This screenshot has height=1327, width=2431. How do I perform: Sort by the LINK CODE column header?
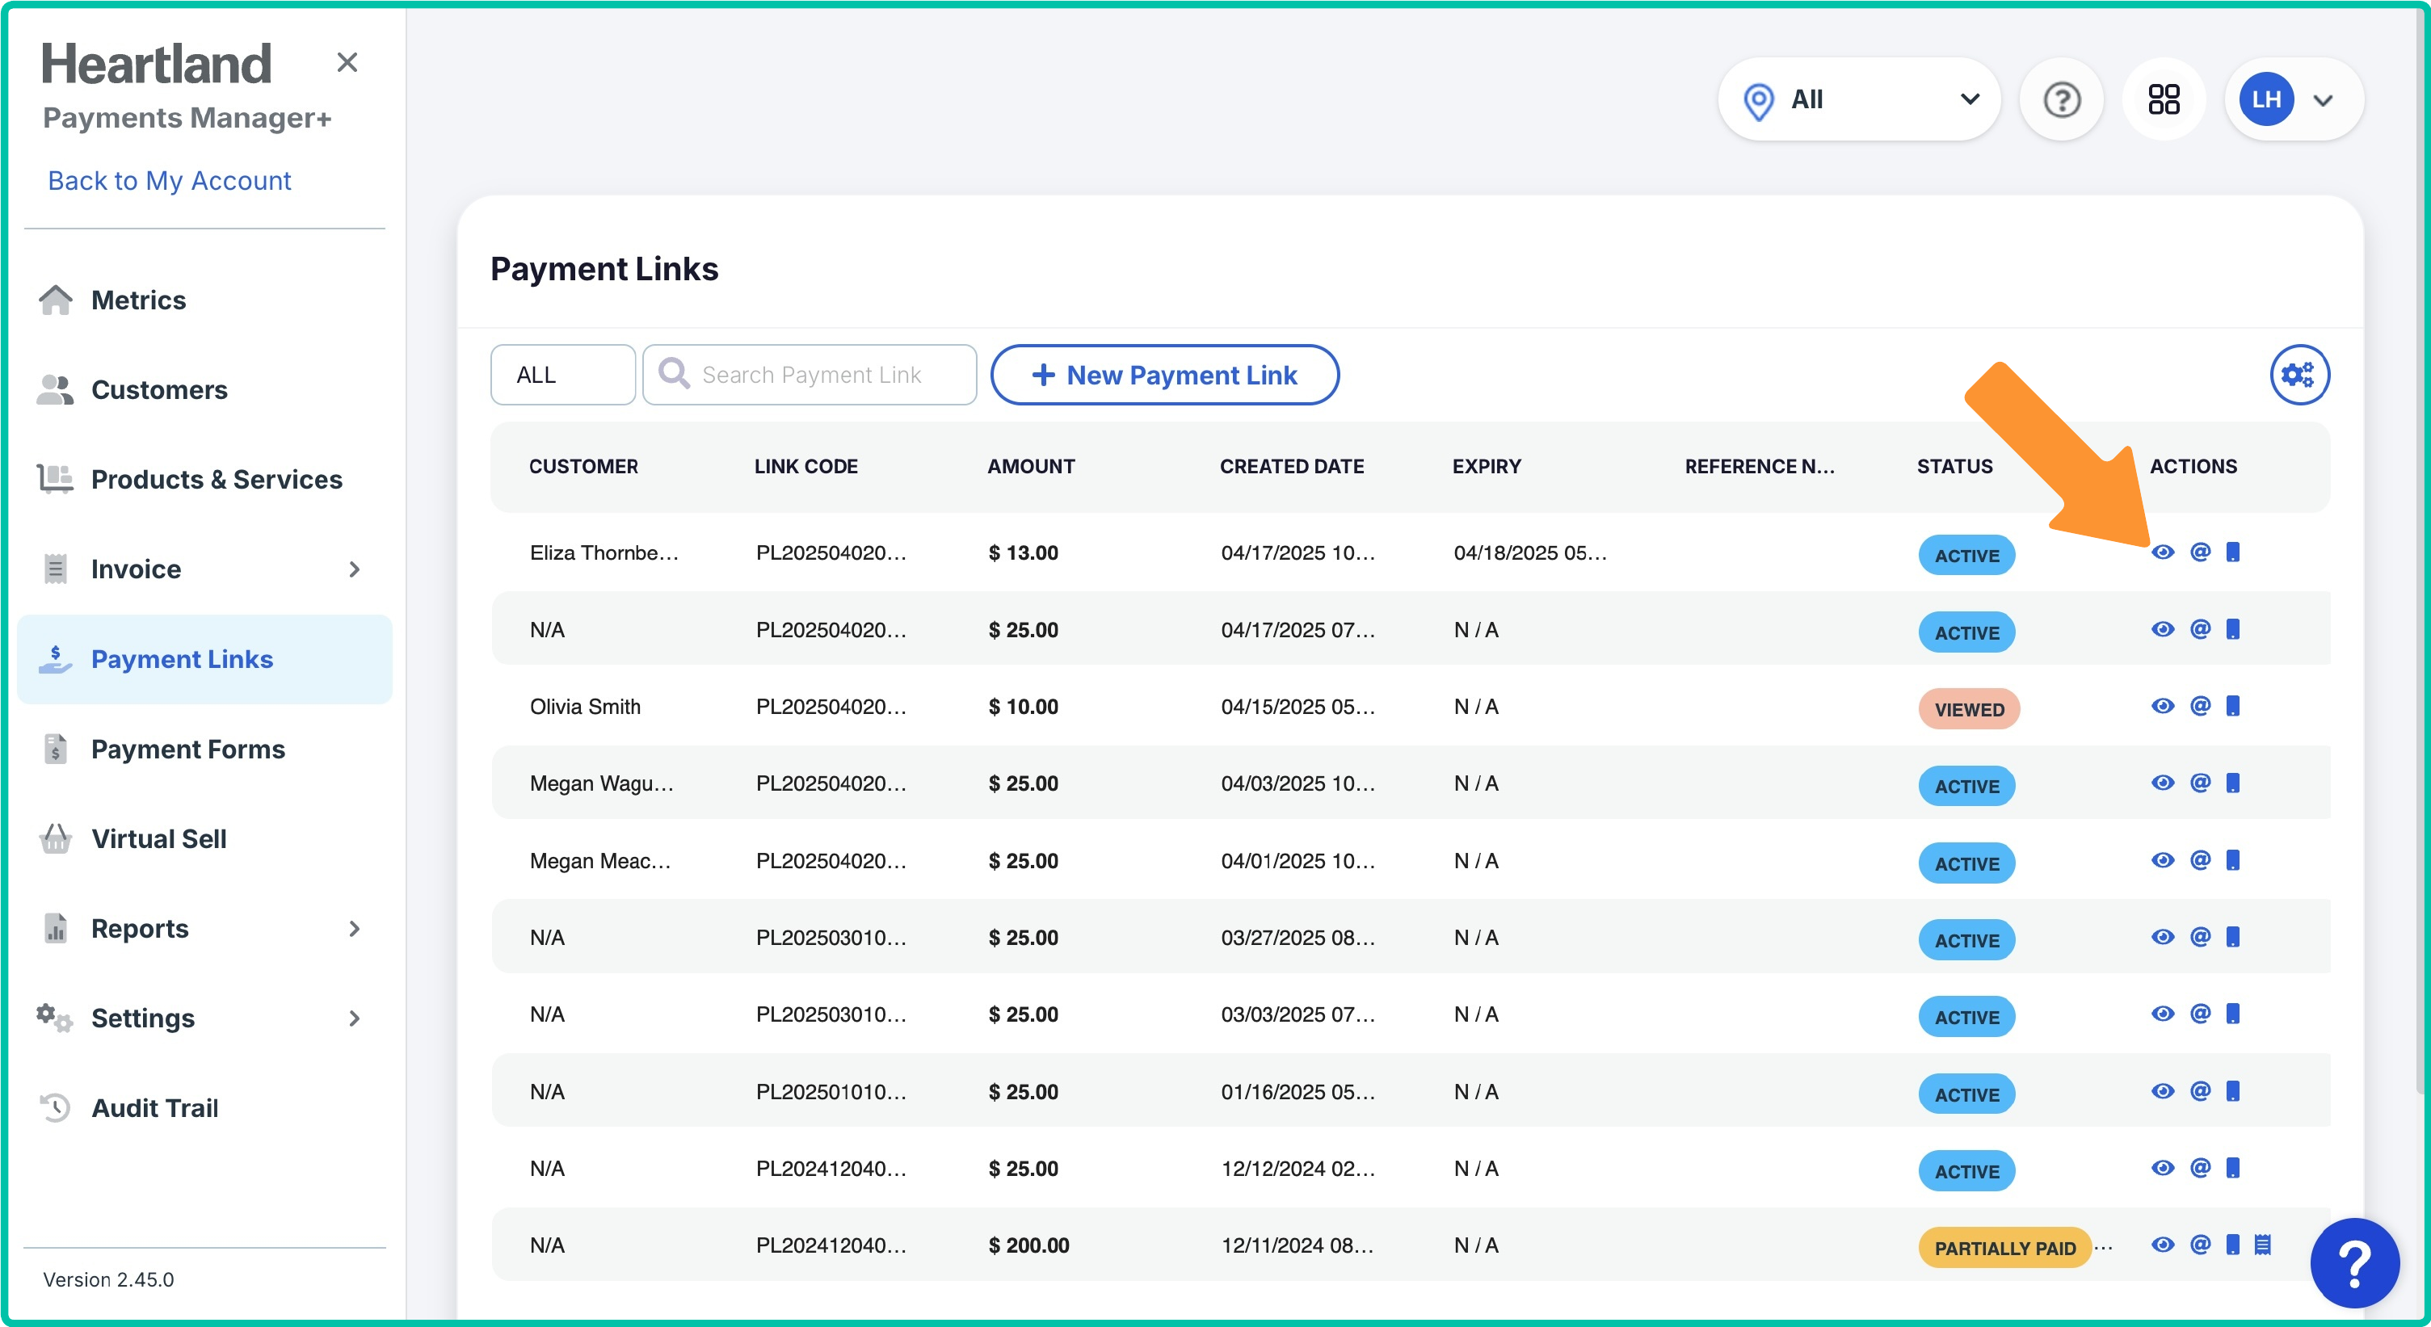coord(806,466)
